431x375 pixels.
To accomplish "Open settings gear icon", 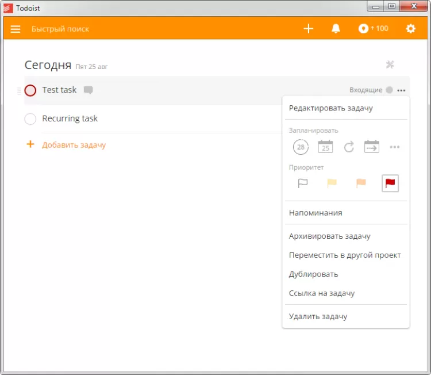I will click(411, 29).
